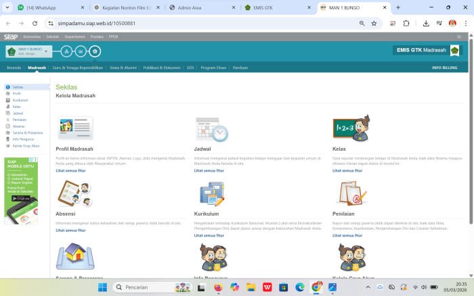Open the browser Extensions puzzle icon
This screenshot has height=296, width=474.
(x=406, y=23)
